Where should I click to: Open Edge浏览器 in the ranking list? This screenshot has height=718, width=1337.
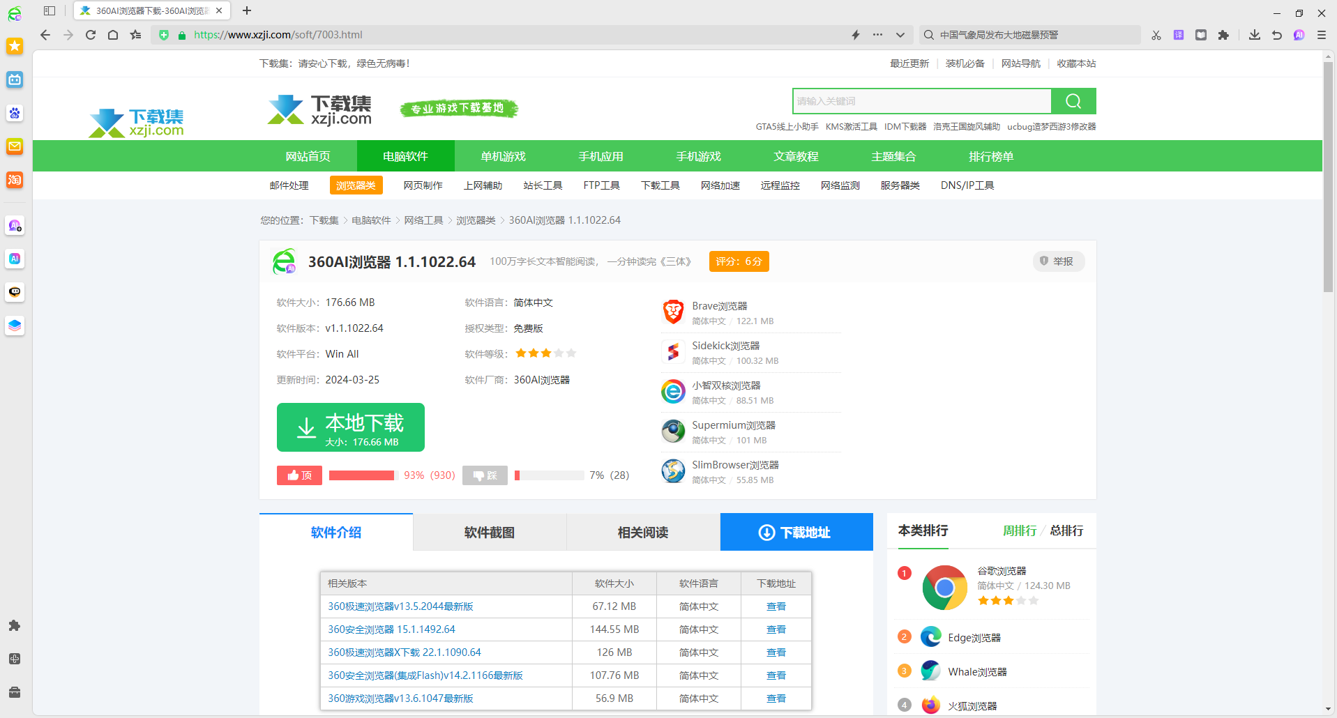[974, 638]
